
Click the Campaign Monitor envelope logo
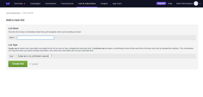(x=8, y=4)
